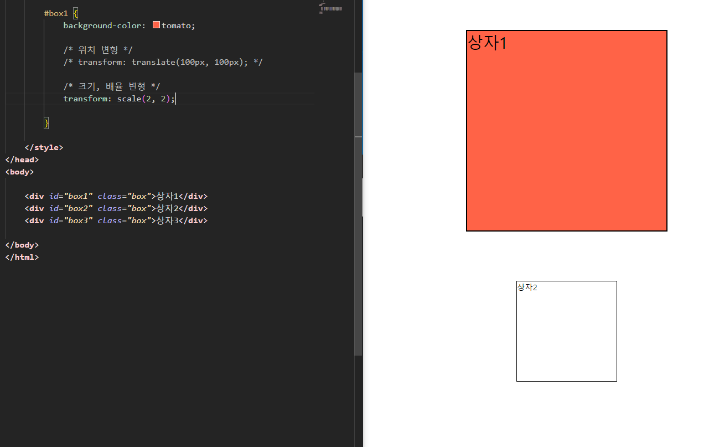Click the closing </body> tag
Viewport: 709px width, 447px height.
pyautogui.click(x=22, y=245)
